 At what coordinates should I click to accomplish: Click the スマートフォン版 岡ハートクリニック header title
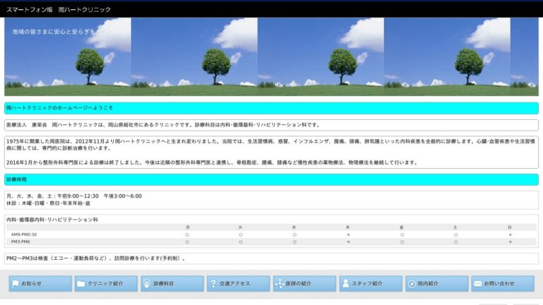[59, 10]
